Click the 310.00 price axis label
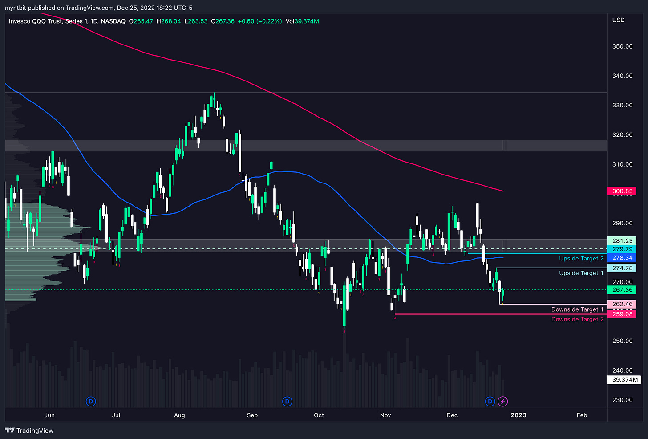This screenshot has width=648, height=439. coord(622,164)
